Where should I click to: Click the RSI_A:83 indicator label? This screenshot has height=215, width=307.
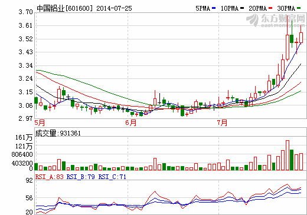click(50, 177)
